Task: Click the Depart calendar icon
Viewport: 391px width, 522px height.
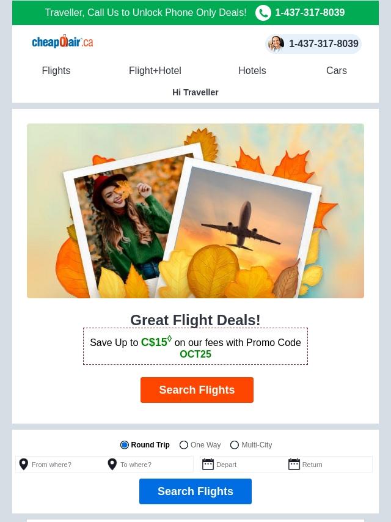Action: click(x=208, y=465)
